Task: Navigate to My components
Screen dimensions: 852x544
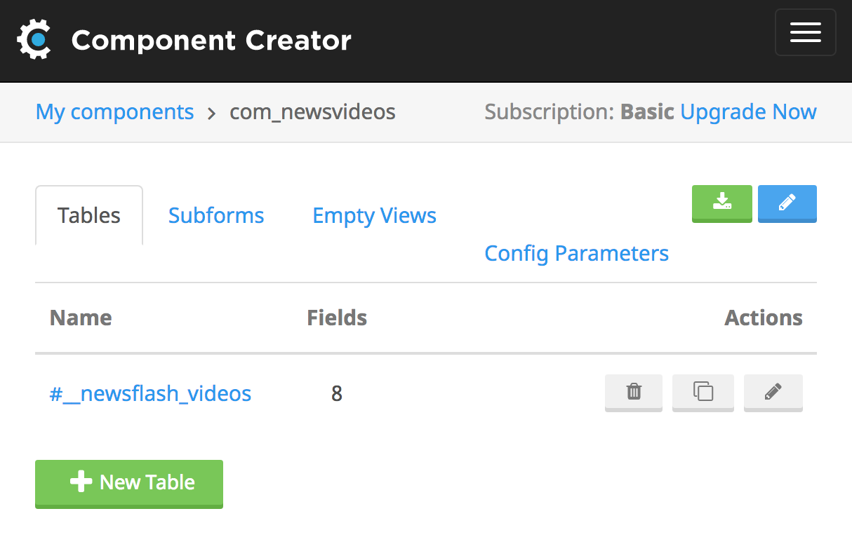Action: [x=114, y=112]
